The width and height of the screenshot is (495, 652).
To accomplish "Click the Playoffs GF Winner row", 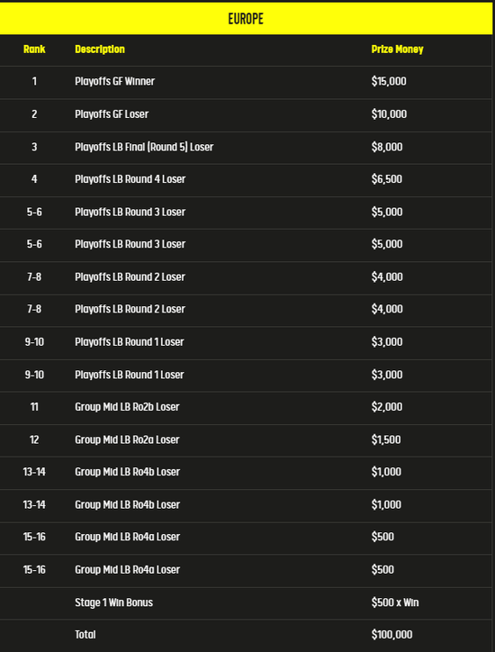I will click(246, 82).
